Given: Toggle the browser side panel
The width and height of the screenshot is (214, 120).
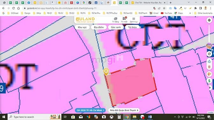Looking at the screenshot, I should 201,8.
